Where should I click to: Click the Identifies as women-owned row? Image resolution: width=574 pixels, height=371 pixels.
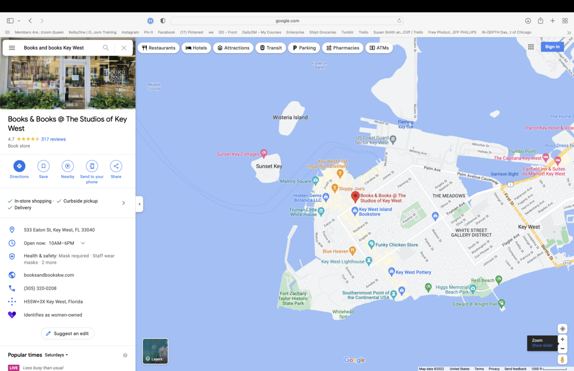68,315
